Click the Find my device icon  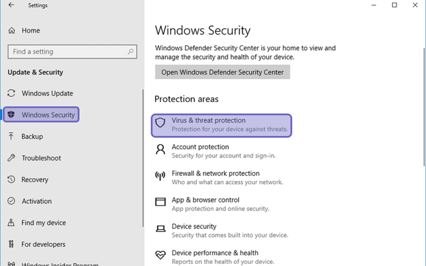(11, 222)
